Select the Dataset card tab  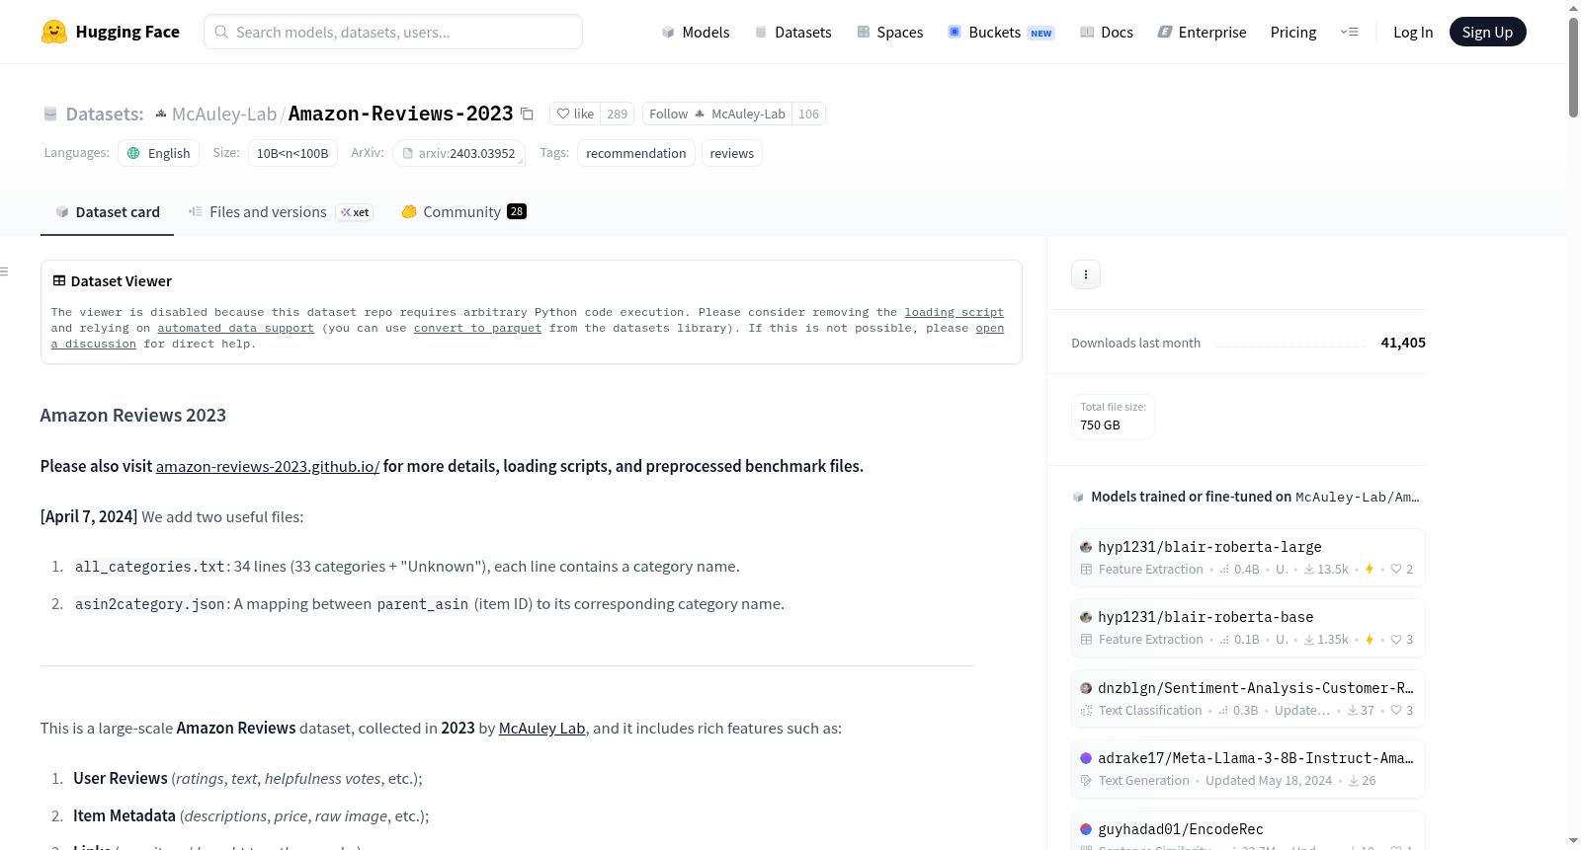click(x=108, y=212)
